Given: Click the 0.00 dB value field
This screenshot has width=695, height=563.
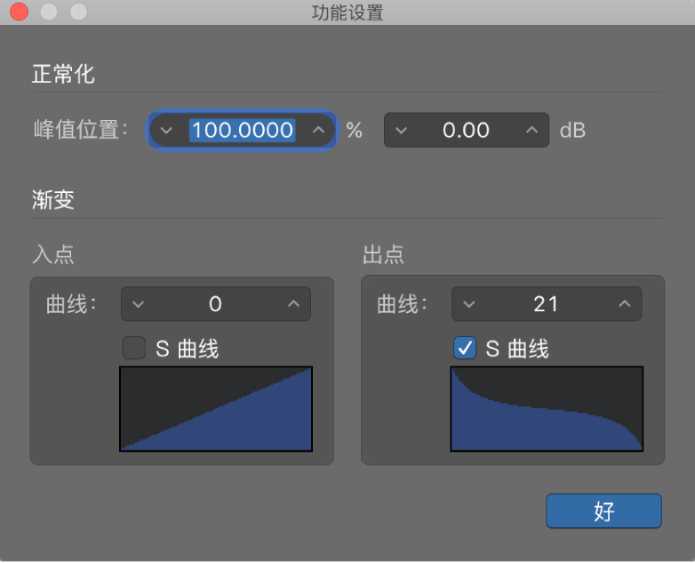Looking at the screenshot, I should (467, 131).
